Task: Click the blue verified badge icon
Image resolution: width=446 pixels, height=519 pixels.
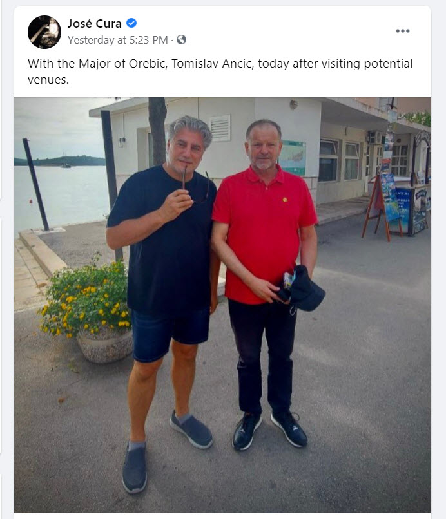Action: pos(131,23)
